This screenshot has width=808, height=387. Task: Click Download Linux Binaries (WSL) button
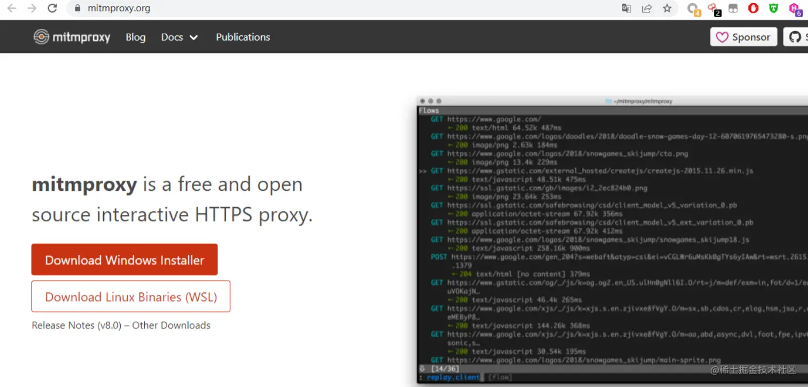(131, 297)
